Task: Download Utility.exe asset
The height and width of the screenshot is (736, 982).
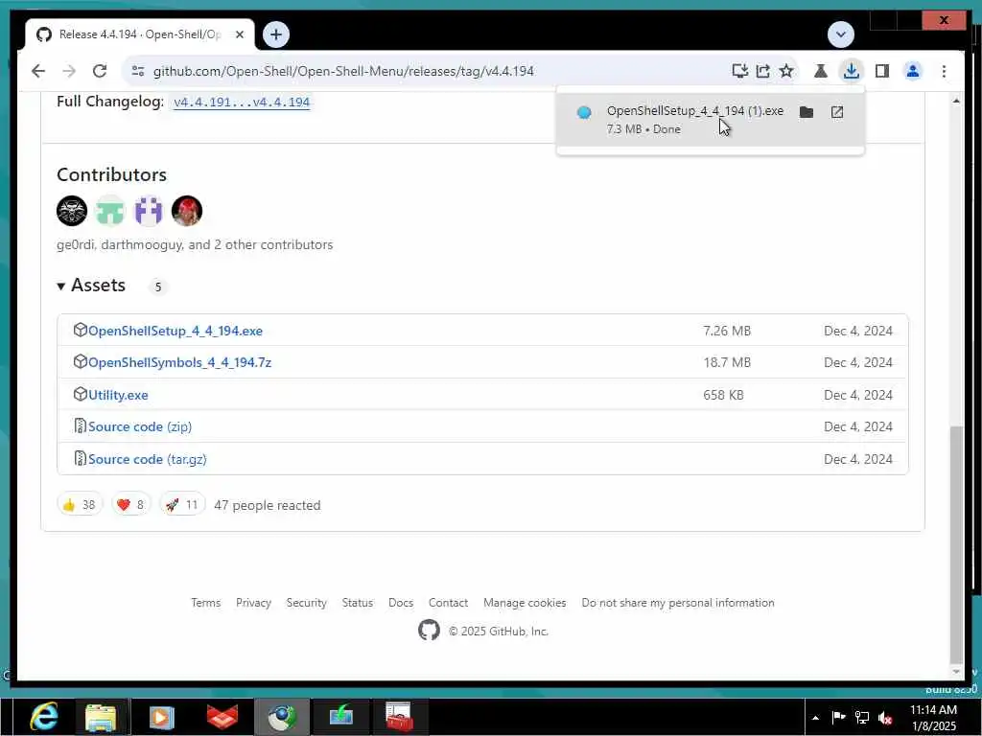Action: tap(118, 395)
